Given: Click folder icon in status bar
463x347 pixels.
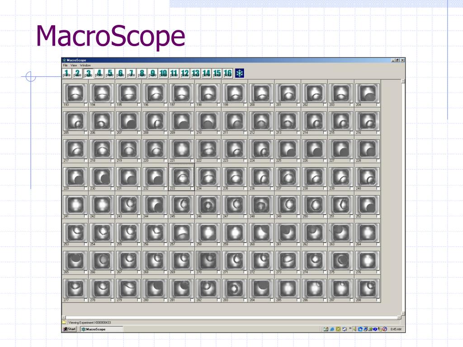Looking at the screenshot, I should pyautogui.click(x=64, y=322).
